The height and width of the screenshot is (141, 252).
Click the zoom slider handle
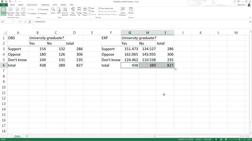click(239, 139)
